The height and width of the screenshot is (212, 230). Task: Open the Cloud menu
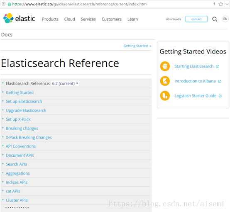(69, 19)
